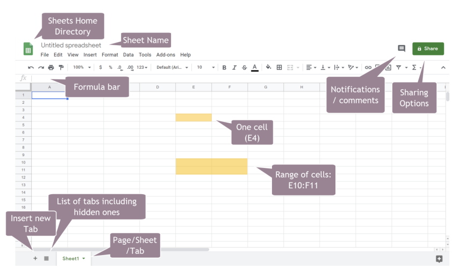Open the Help menu
458x276 pixels.
pyautogui.click(x=185, y=55)
